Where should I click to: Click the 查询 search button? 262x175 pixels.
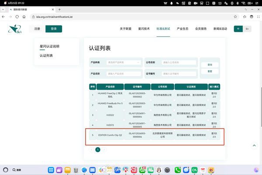click(x=210, y=65)
